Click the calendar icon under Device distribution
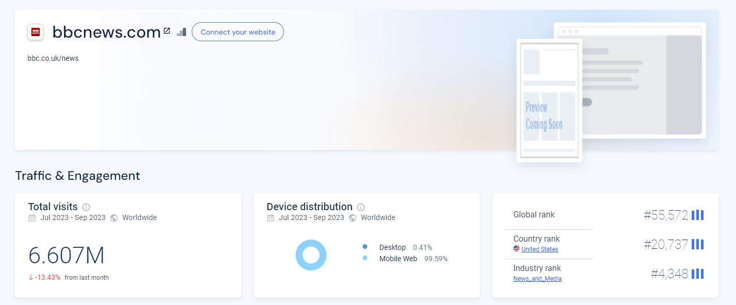This screenshot has width=736, height=305. 271,218
